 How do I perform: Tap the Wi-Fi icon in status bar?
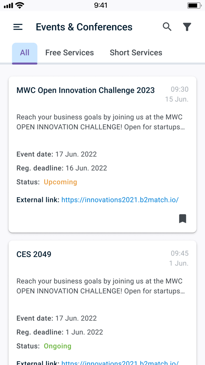[x=20, y=5]
